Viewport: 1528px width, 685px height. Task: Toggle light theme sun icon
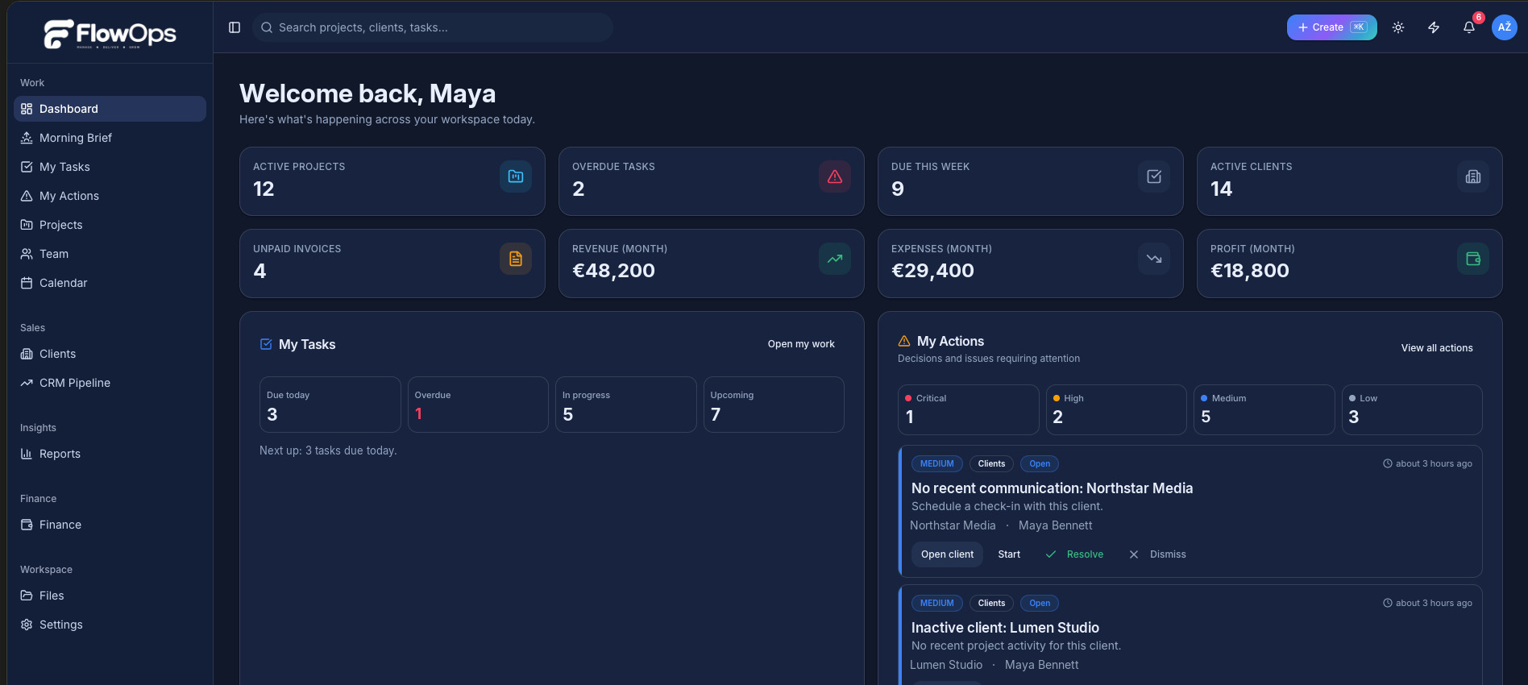[1398, 27]
